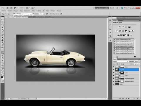Select the Move tool in the toolbox
This screenshot has width=141, height=106.
point(3,20)
